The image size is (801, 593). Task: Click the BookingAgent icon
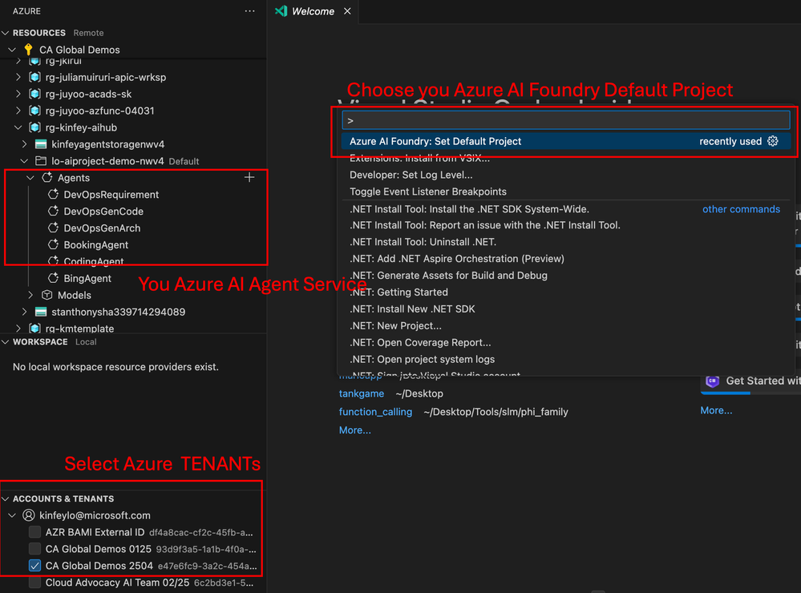click(53, 244)
